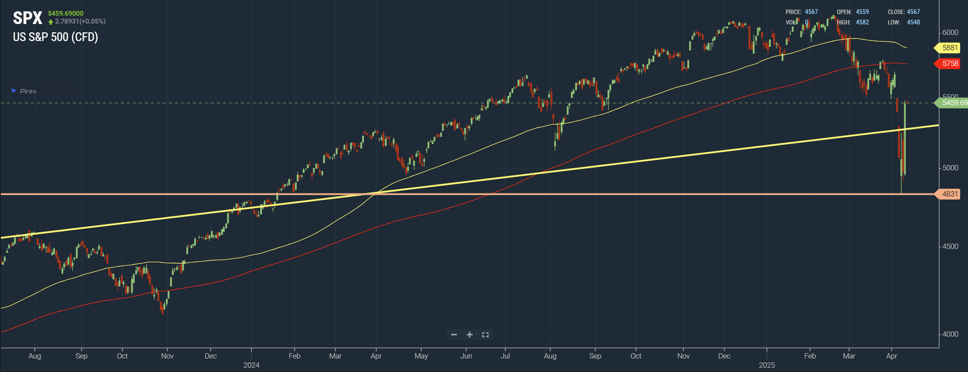This screenshot has width=968, height=372.
Task: Select the orange 4831 price level tag
Action: click(x=947, y=194)
